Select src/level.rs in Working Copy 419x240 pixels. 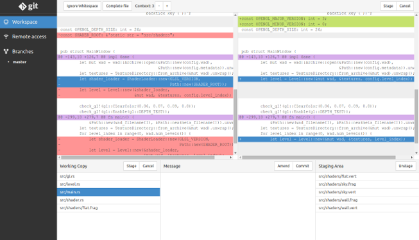pyautogui.click(x=108, y=184)
